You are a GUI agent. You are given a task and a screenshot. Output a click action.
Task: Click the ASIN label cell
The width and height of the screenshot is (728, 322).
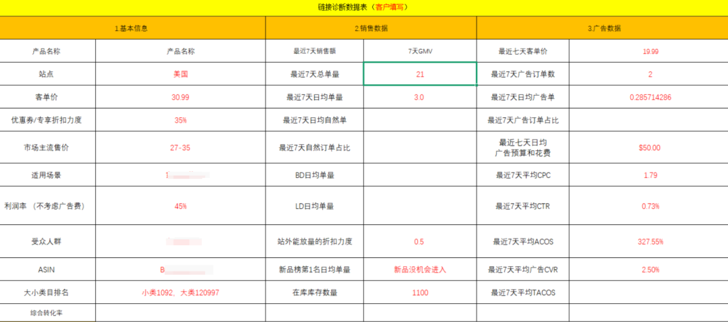48,269
